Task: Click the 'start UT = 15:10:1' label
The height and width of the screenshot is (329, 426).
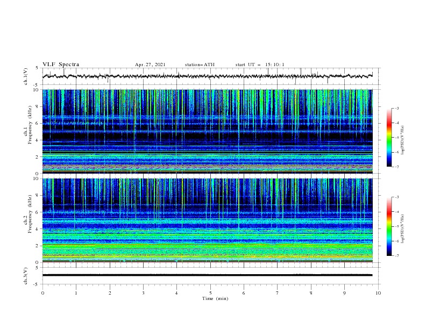Action: pyautogui.click(x=260, y=65)
